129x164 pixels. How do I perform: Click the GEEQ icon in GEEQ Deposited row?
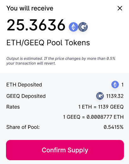tap(100, 96)
